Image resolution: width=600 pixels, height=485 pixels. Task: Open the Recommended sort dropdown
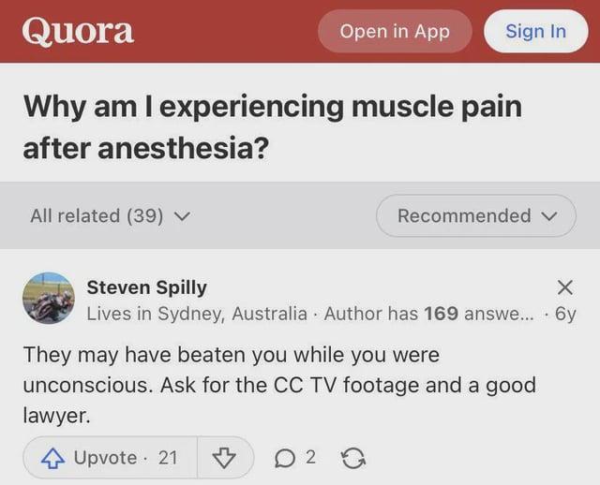tap(475, 215)
